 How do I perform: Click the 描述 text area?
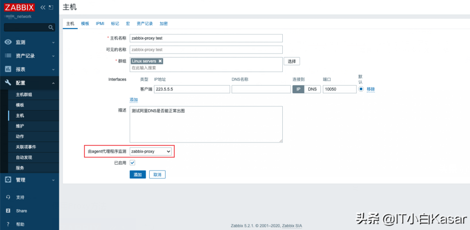coord(206,124)
